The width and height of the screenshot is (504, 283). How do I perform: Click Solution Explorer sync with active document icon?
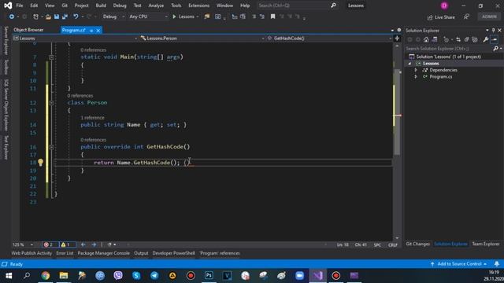pos(458,40)
